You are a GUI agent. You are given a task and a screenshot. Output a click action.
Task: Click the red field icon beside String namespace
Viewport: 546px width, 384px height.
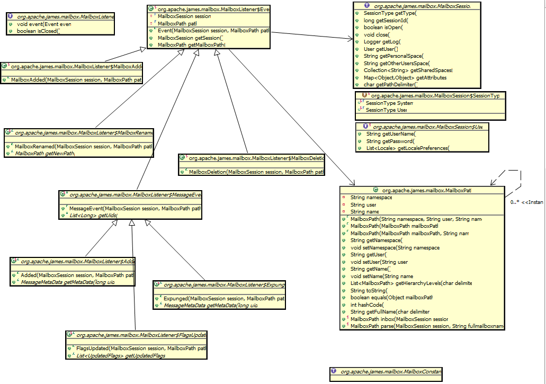tap(344, 197)
